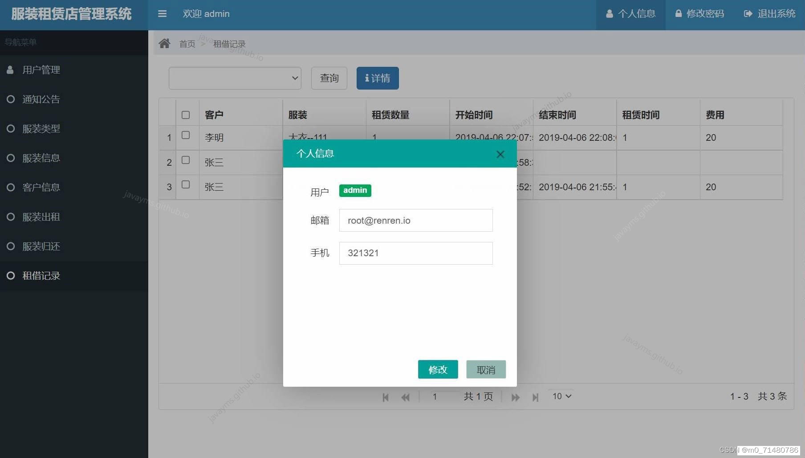Open the query filter dropdown
The image size is (805, 458).
coord(235,78)
